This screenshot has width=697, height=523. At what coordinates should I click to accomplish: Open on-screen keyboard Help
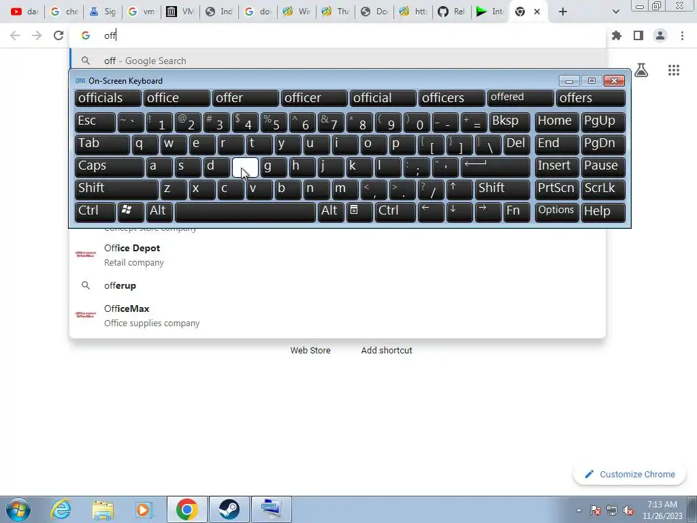(x=603, y=212)
